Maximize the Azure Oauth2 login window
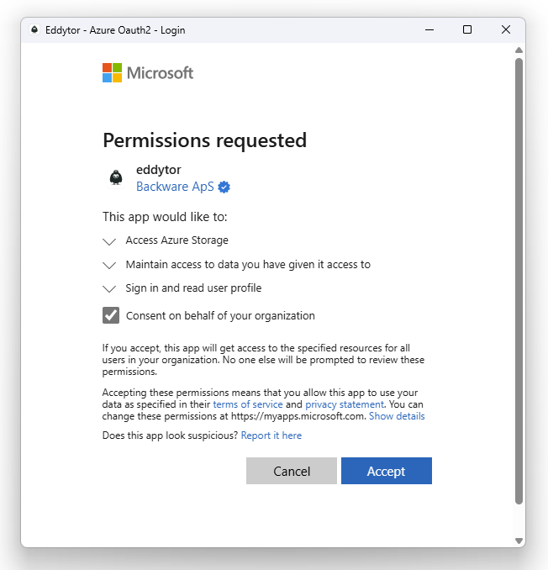The image size is (548, 570). pos(467,29)
